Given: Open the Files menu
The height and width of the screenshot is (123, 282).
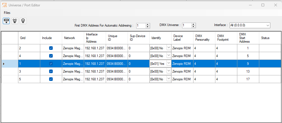Looking at the screenshot, I should pos(7,13).
